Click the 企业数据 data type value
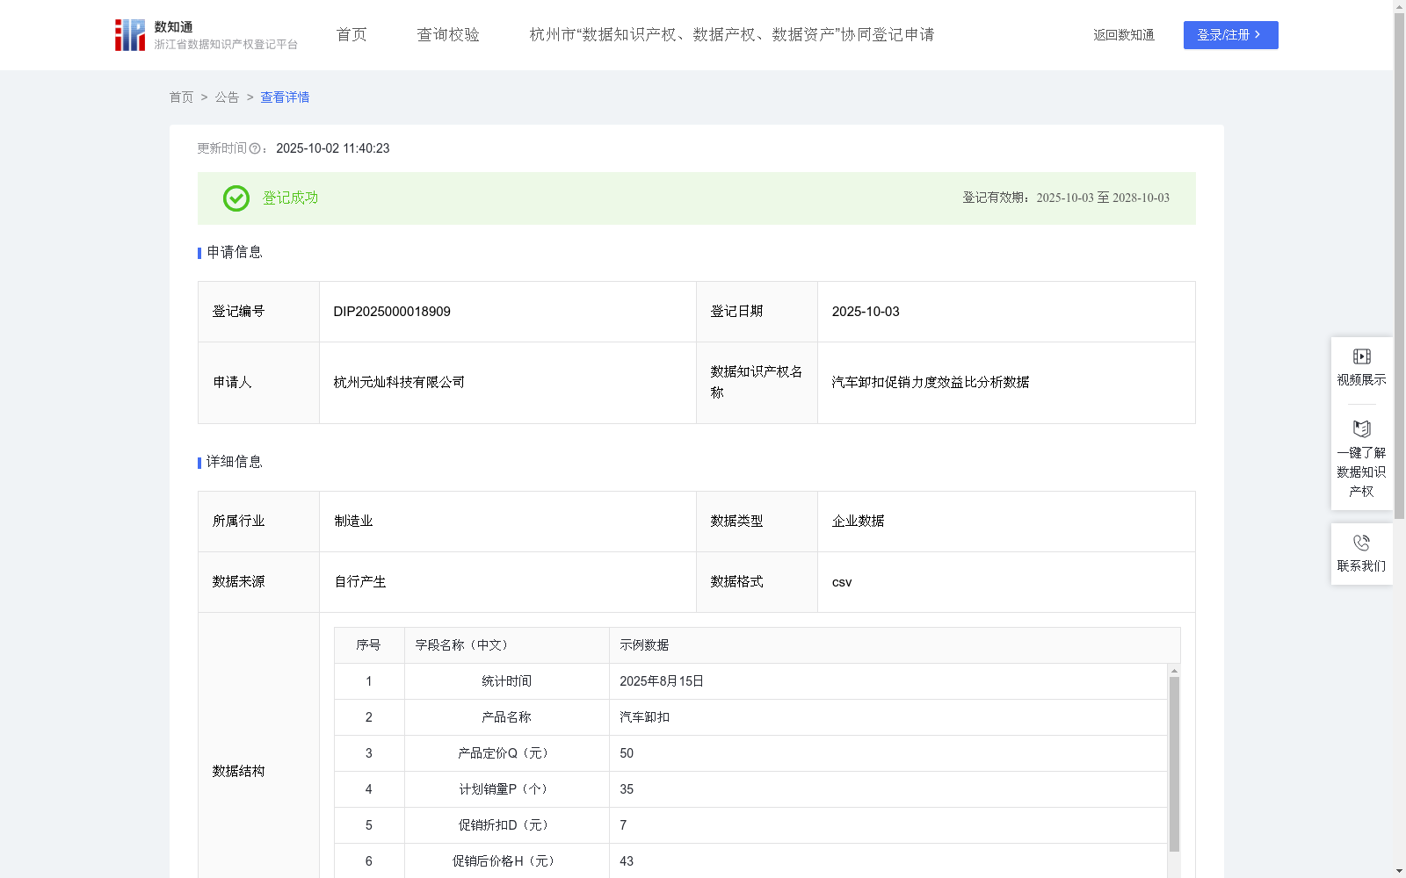 [x=858, y=522]
